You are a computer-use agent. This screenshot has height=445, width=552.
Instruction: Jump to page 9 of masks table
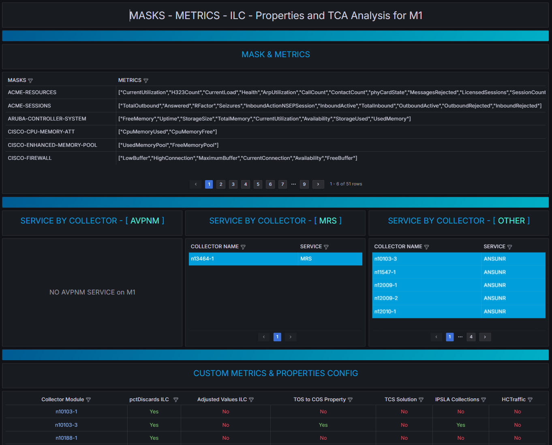point(304,184)
